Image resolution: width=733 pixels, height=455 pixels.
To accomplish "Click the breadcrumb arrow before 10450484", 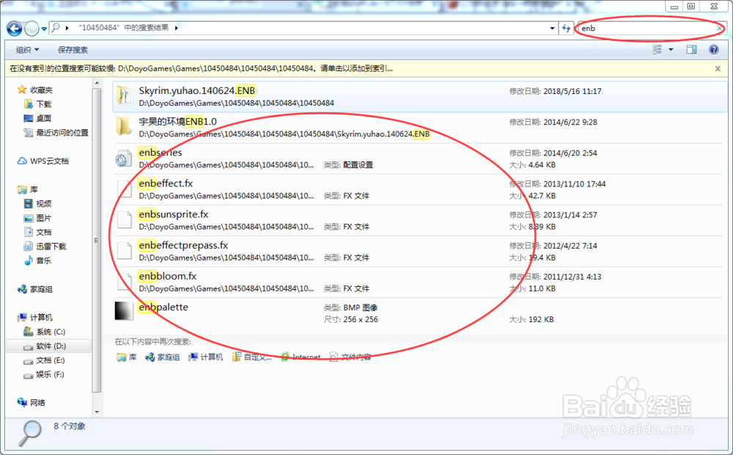I will (x=67, y=28).
